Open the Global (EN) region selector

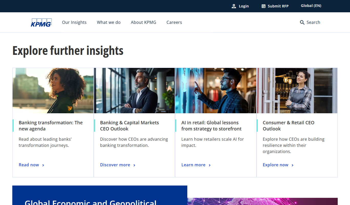pyautogui.click(x=311, y=6)
